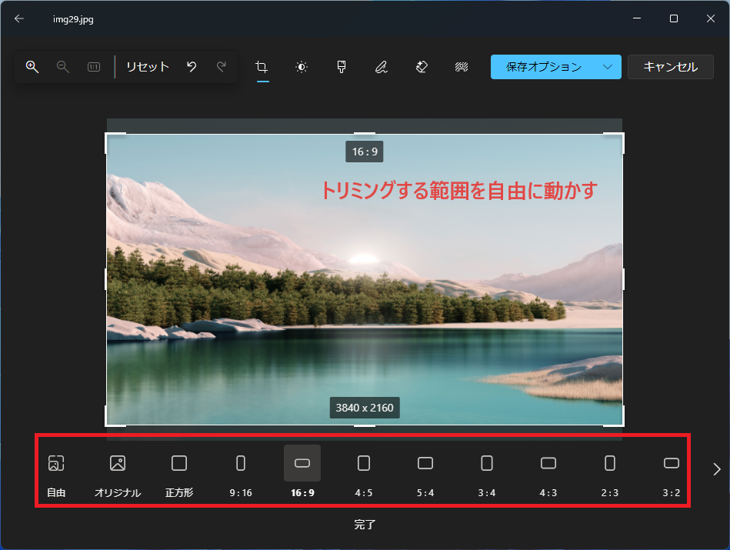730x550 pixels.
Task: Show actual size with the 1:1 icon
Action: pyautogui.click(x=94, y=67)
